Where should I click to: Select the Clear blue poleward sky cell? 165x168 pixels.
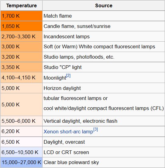coord(104,162)
